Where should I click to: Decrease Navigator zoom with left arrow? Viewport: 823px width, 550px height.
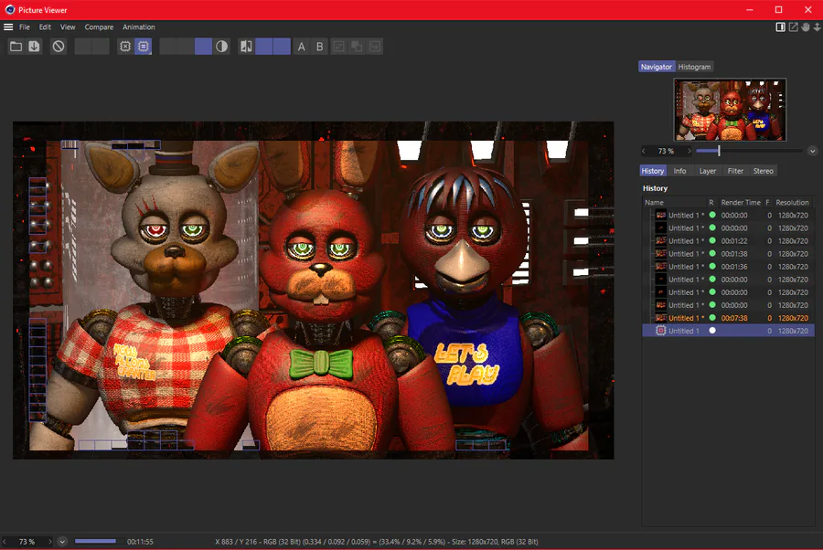tap(644, 151)
